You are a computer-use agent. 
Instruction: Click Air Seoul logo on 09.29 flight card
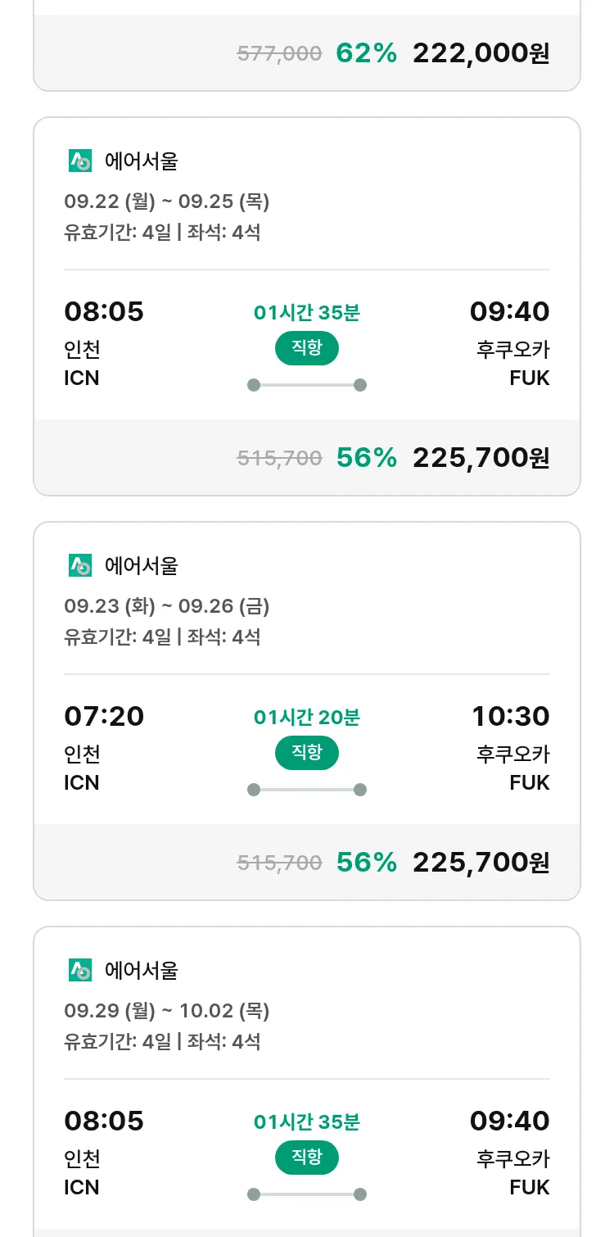[80, 970]
